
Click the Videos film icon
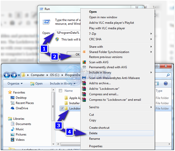[x=13, y=140]
